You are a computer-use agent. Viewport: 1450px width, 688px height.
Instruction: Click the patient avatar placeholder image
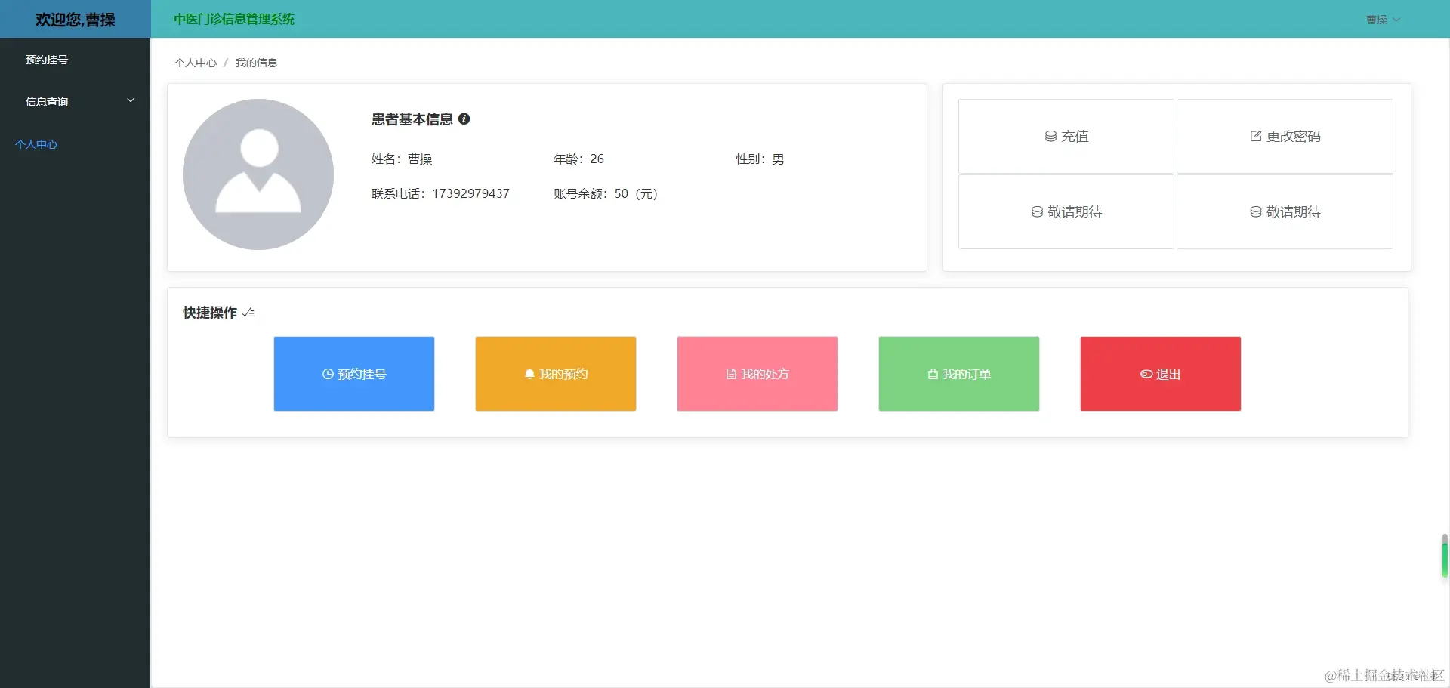[258, 174]
